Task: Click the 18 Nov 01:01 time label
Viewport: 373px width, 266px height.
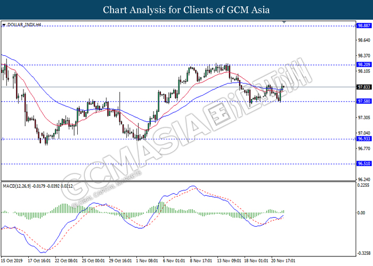Action: click(256, 261)
